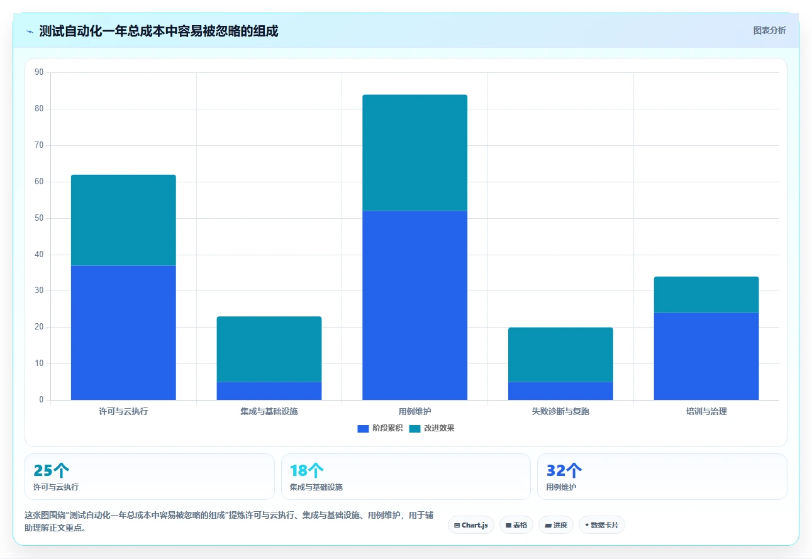Open the 18个 集成与基础设施 data card
Viewport: 812px width, 559px height.
[406, 477]
